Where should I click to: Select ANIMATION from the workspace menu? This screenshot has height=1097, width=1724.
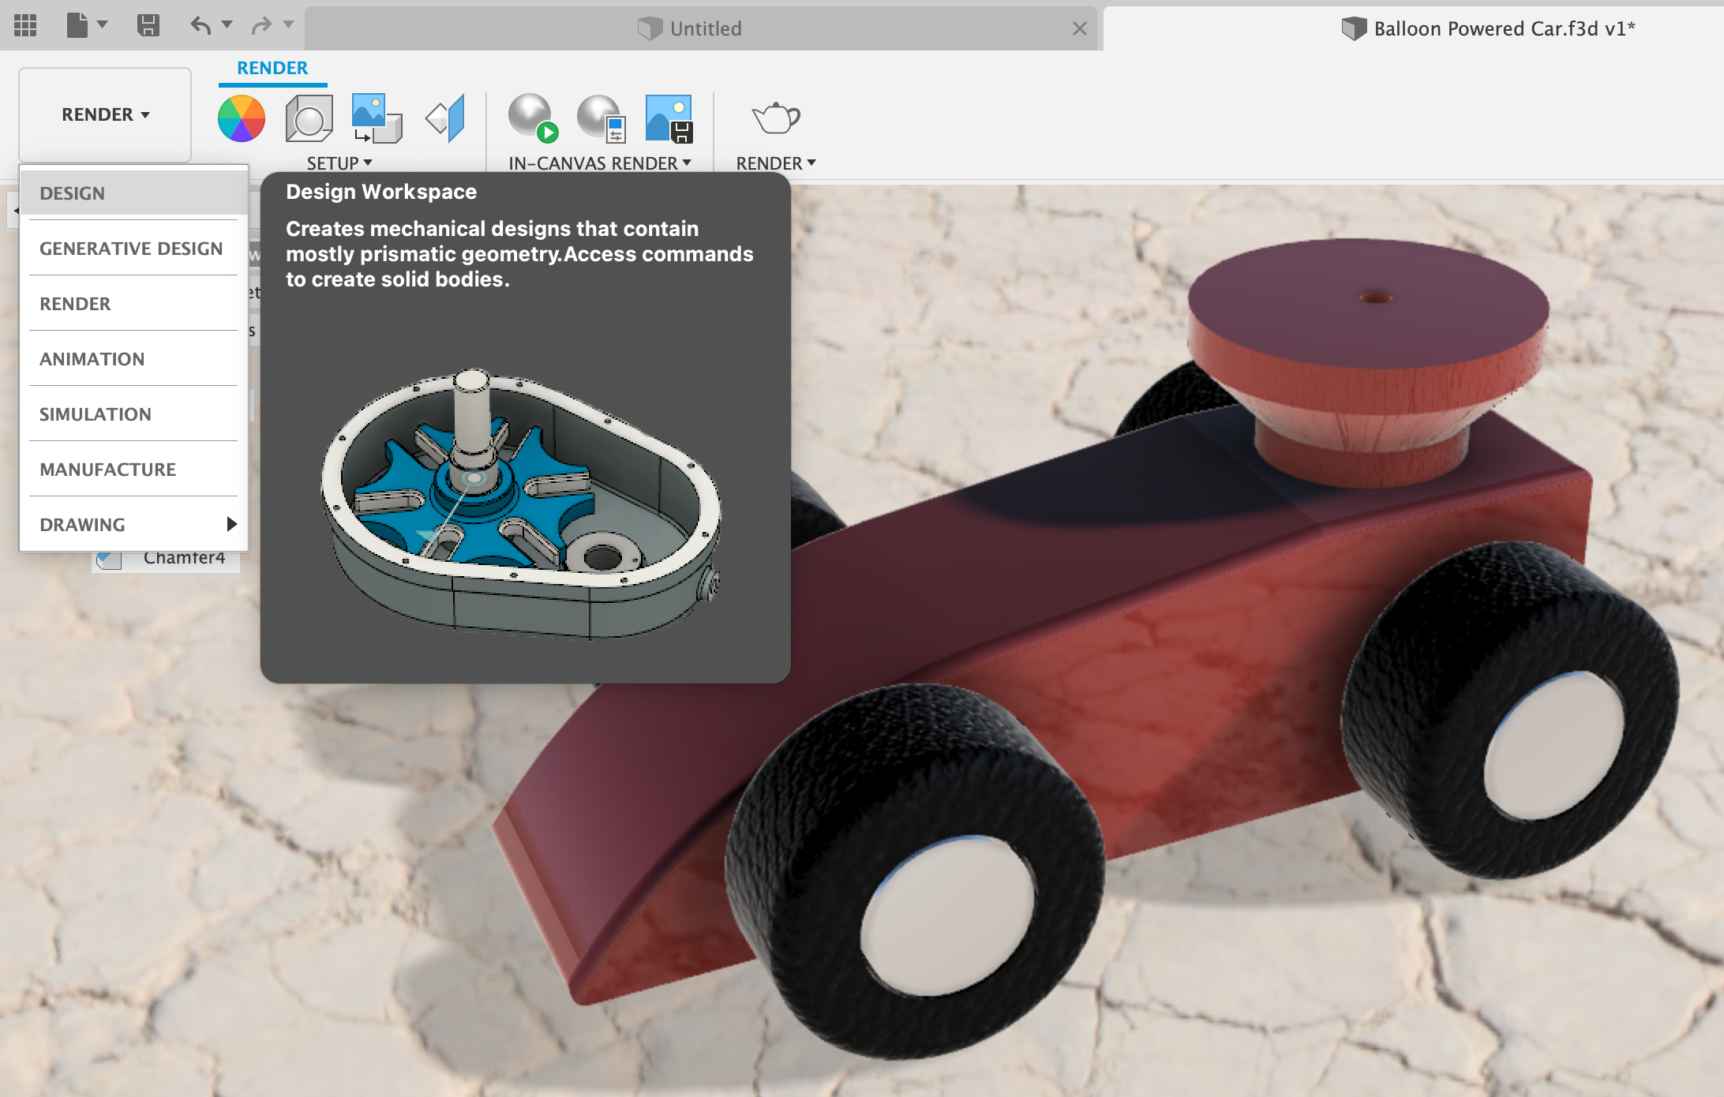[92, 358]
